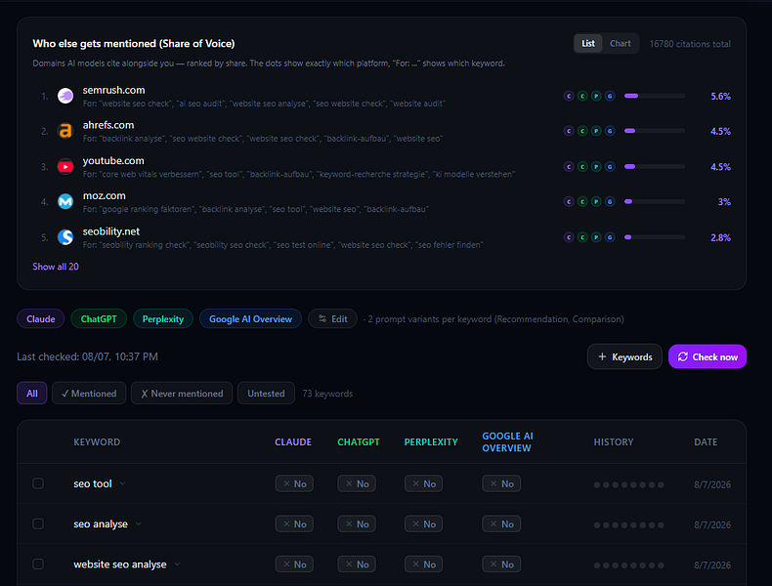
Task: Click the Google G dot for seobility.net
Action: (x=610, y=237)
